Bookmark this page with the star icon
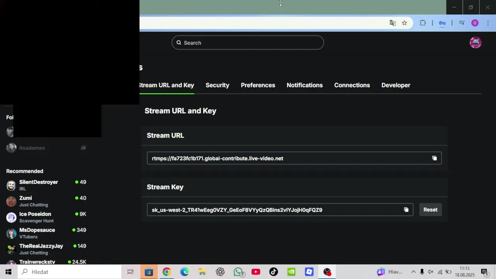Screen dimensions: 496x279 coord(404,23)
